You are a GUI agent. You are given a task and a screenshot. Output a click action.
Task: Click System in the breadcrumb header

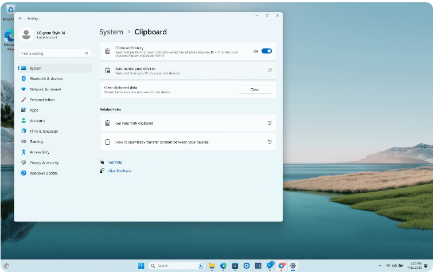(111, 32)
